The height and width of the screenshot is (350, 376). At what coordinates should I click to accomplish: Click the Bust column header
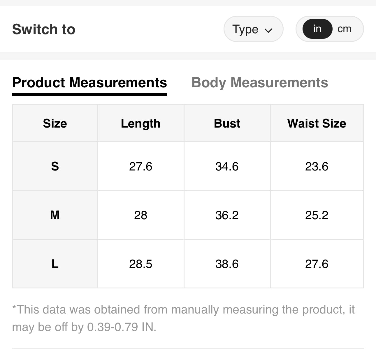coord(227,123)
